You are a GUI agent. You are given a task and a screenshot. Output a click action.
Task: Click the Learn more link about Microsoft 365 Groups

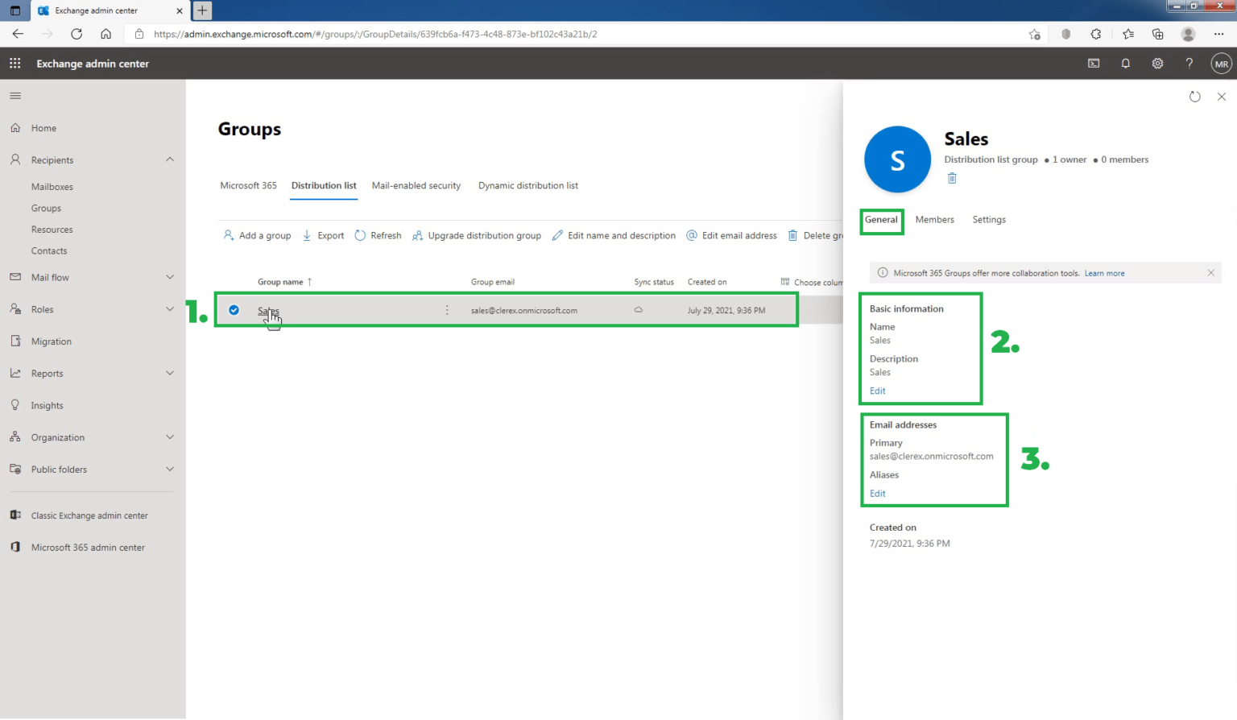pos(1104,273)
